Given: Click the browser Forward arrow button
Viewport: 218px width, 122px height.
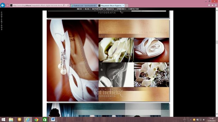Looking at the screenshot, I should (7, 5).
